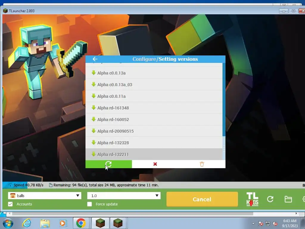Open Windows Media Player from the taskbar

click(63, 223)
